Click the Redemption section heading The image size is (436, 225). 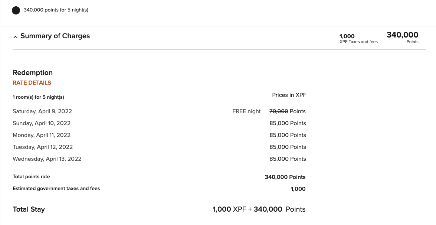pyautogui.click(x=33, y=73)
